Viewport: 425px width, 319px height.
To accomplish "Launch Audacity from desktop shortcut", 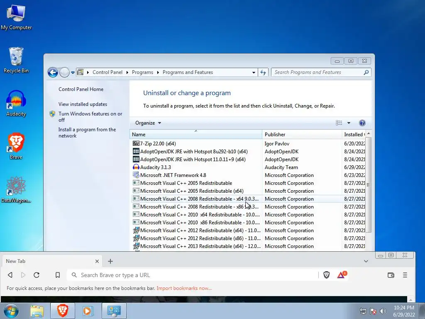I will click(16, 103).
